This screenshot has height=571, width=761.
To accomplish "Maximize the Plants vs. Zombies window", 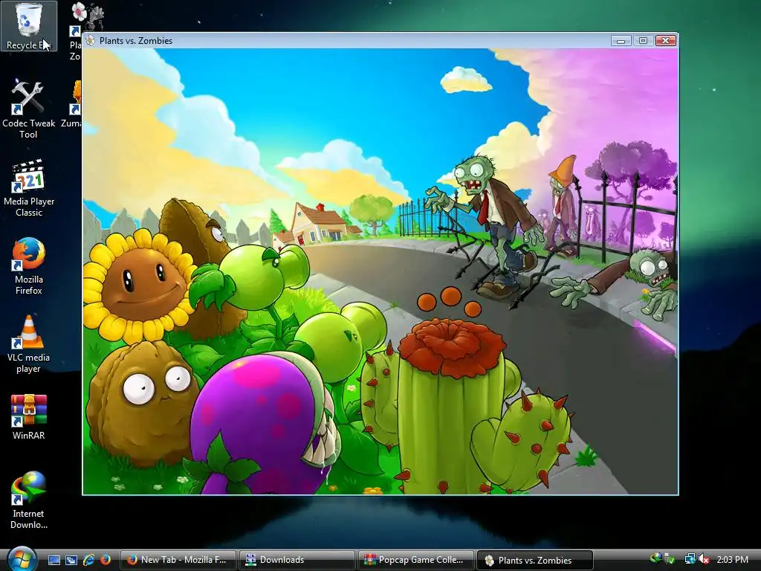I will click(x=643, y=40).
